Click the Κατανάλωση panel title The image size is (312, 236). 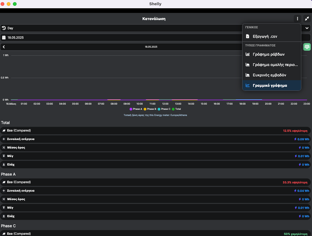click(154, 19)
